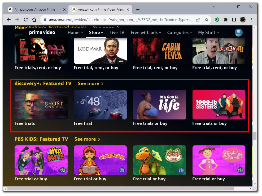Screen dimensions: 262x196
Task: Click 'Free trial or buy' under Wild Kratts
Action: click(x=31, y=179)
